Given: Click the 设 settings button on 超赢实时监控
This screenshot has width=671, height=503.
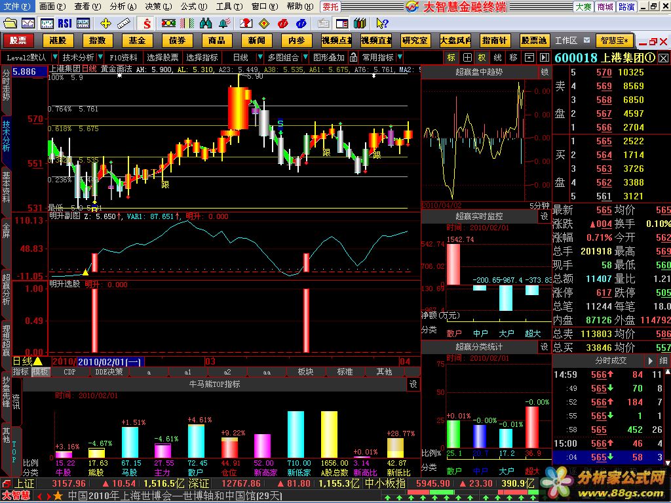Looking at the screenshot, I should [x=545, y=216].
